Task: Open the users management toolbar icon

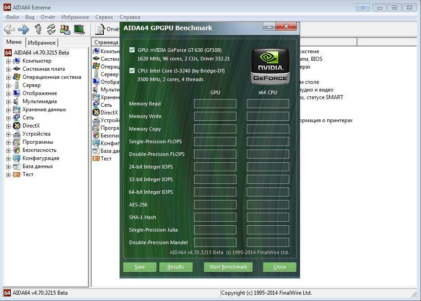Action: (x=65, y=29)
